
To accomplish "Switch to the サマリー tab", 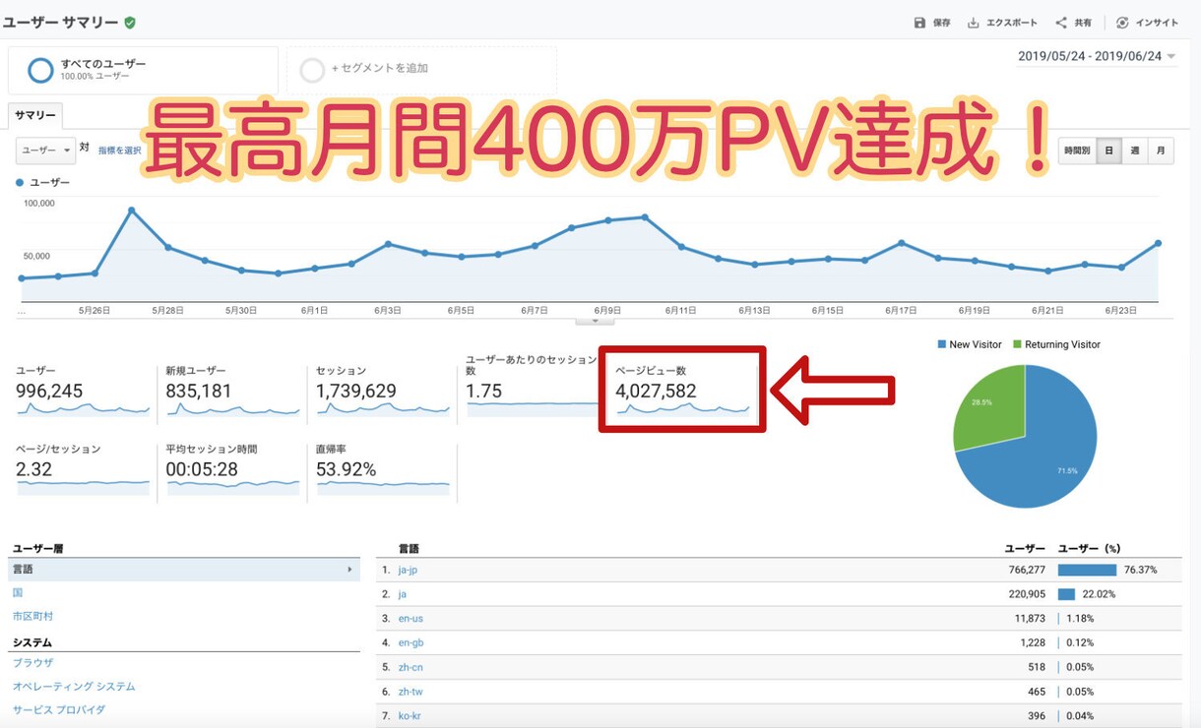I will coord(35,115).
